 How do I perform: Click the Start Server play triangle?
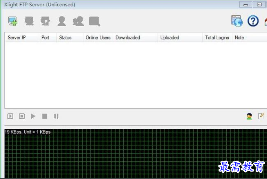pos(33,116)
